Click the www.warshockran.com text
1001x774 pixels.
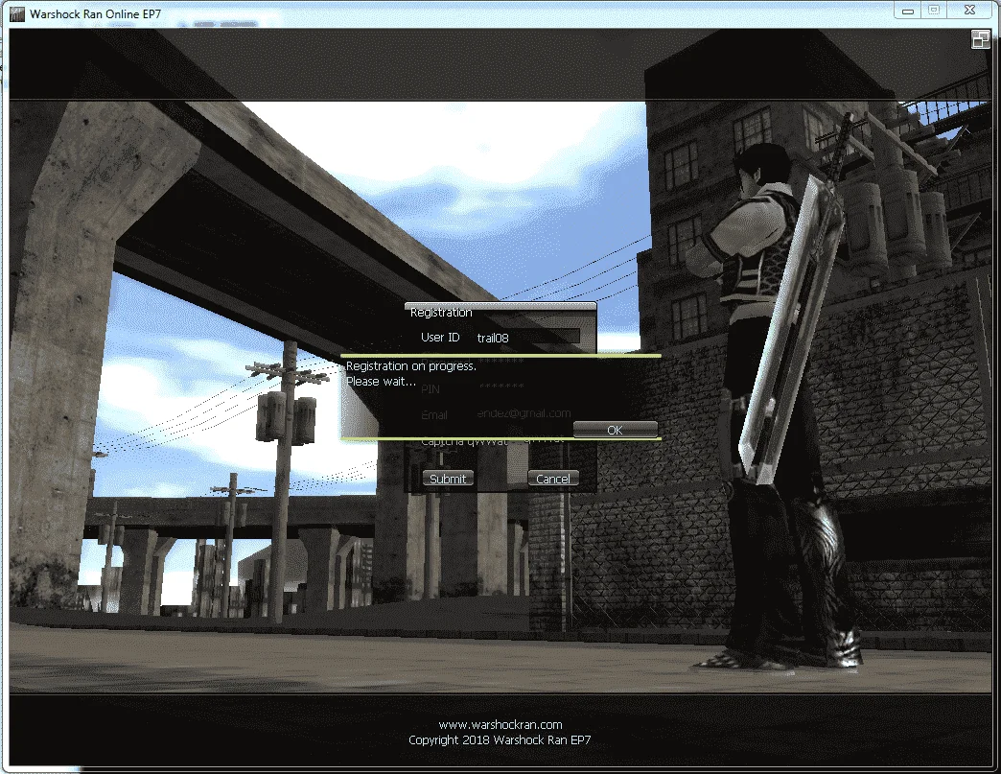pos(500,725)
